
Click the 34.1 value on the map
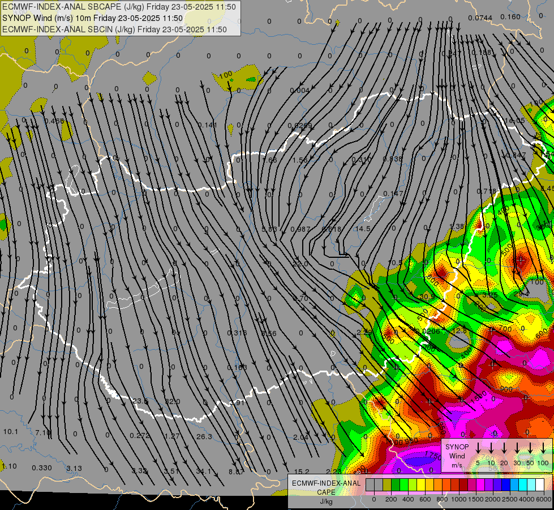click(x=204, y=471)
